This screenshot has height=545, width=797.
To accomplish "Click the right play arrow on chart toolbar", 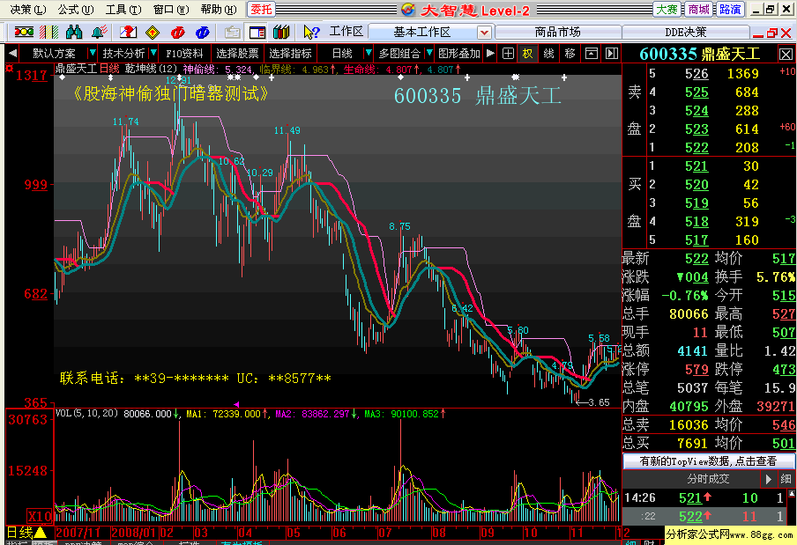I will [x=490, y=53].
